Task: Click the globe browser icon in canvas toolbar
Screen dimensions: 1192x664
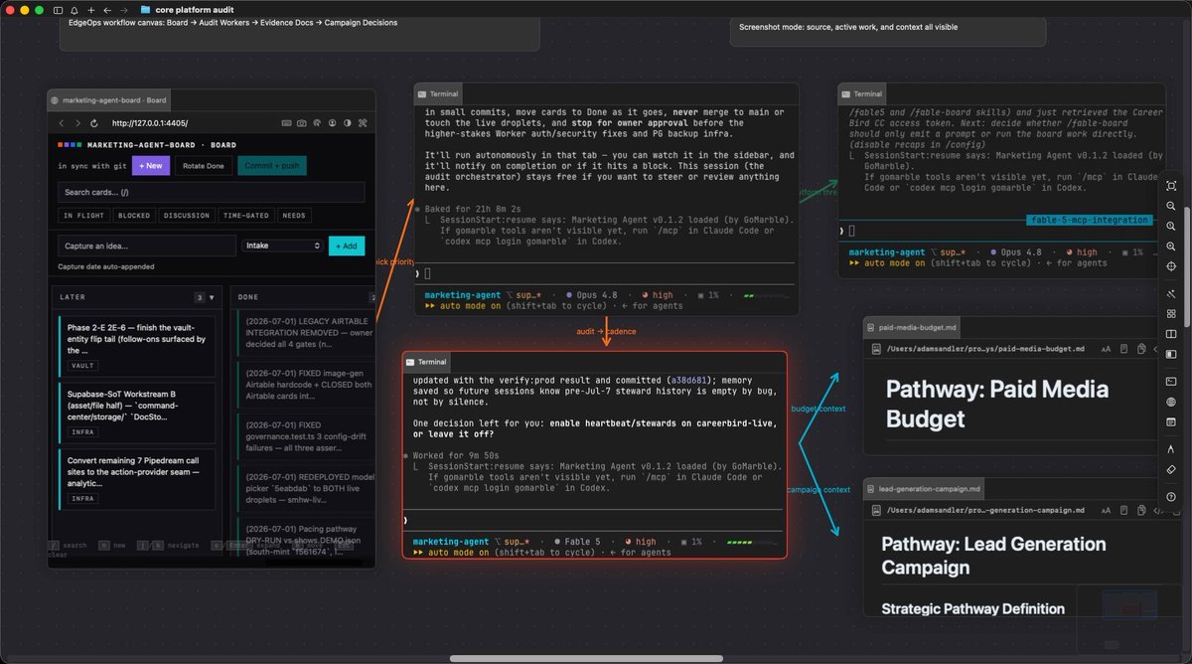Action: point(1171,402)
